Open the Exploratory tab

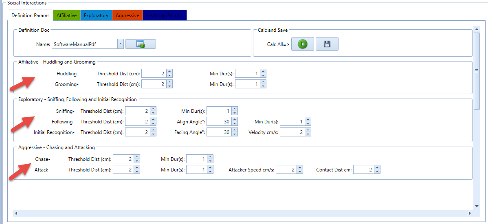pos(96,15)
